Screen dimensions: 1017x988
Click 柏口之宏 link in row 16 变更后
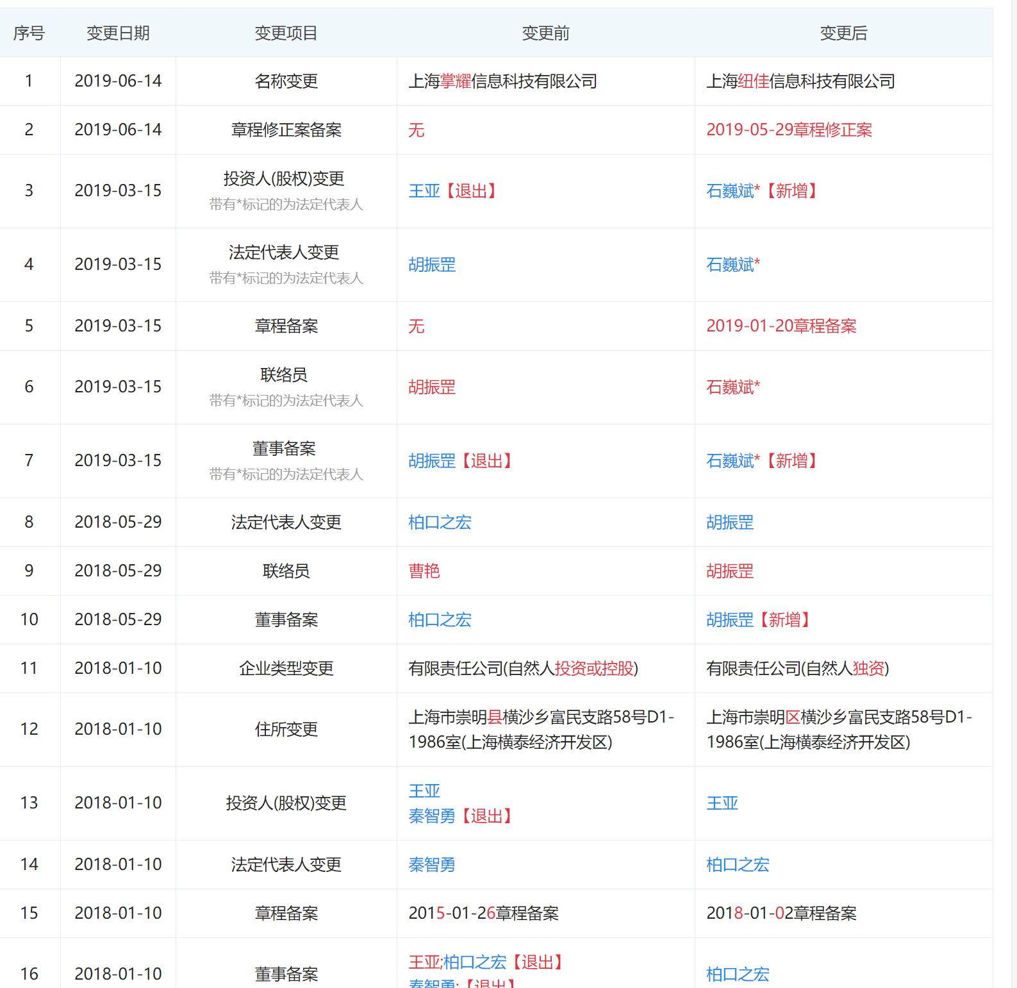point(738,975)
